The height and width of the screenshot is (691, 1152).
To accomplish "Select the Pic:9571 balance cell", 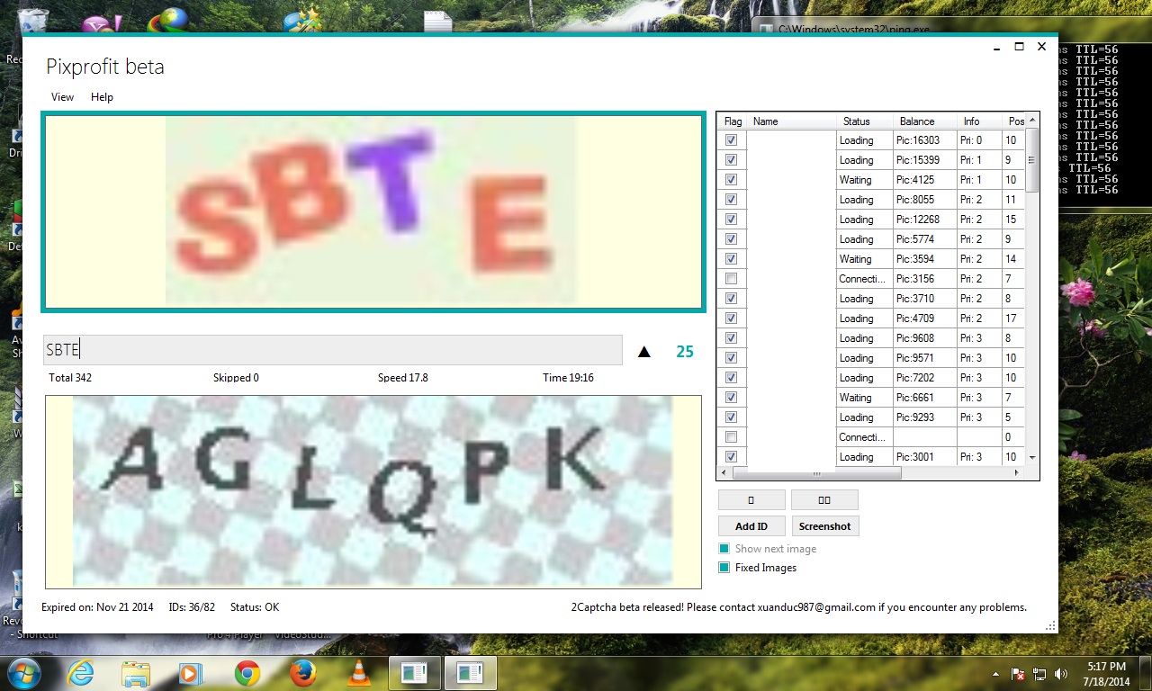I will coord(925,358).
